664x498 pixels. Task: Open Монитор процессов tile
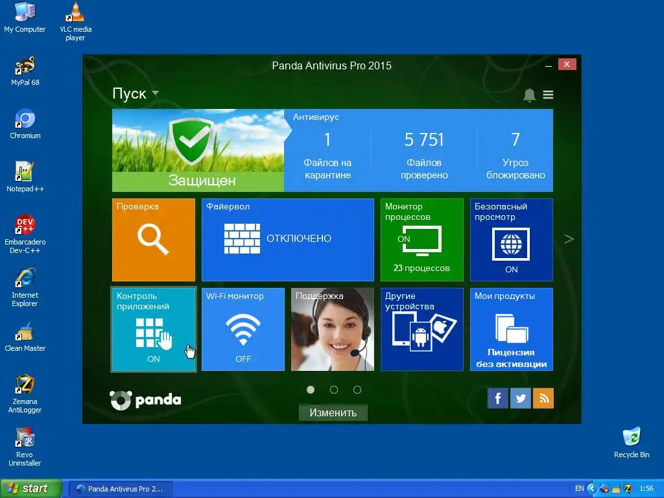pyautogui.click(x=421, y=240)
